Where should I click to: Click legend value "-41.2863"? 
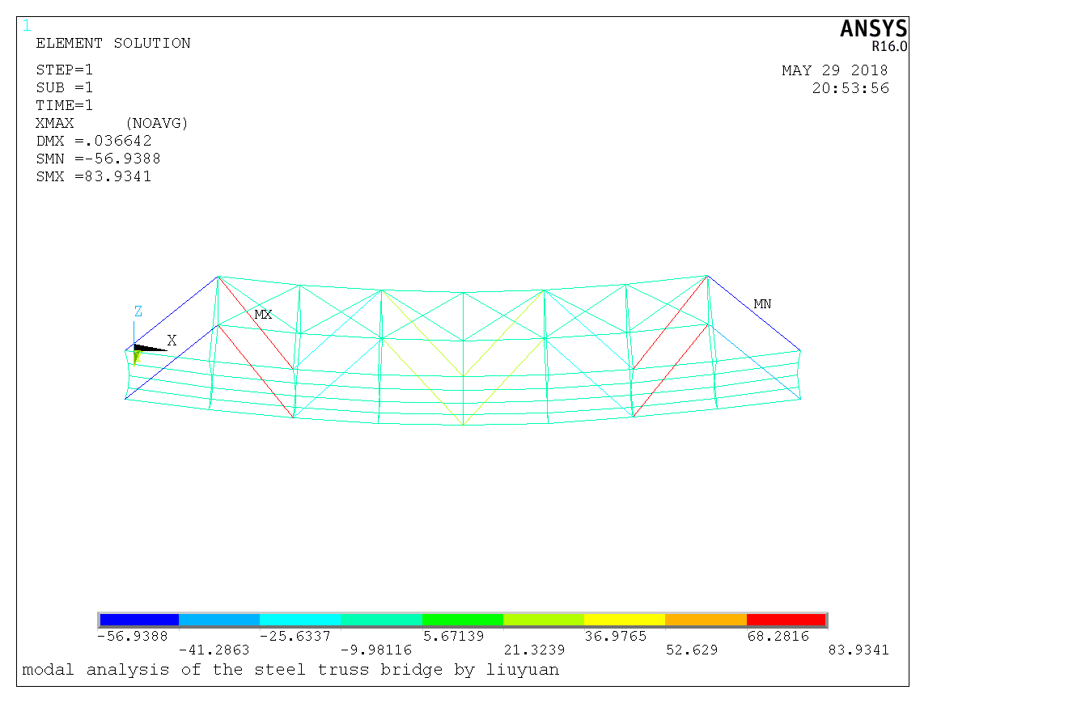pos(214,650)
